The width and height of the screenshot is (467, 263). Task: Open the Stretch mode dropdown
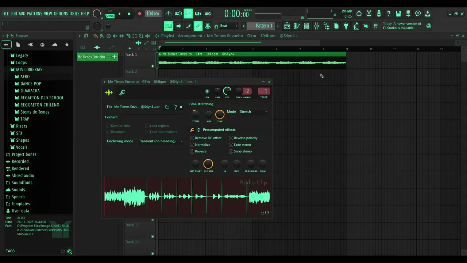pos(253,112)
